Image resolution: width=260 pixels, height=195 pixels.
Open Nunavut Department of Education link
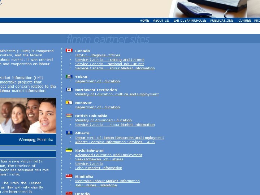(x=97, y=107)
